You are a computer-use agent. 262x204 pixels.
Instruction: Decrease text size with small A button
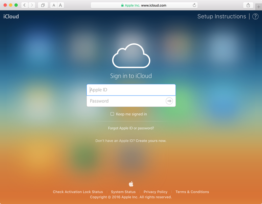(54, 5)
